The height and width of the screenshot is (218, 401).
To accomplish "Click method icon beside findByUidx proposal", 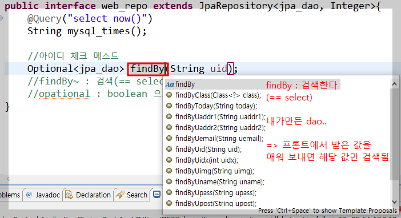I will click(169, 160).
